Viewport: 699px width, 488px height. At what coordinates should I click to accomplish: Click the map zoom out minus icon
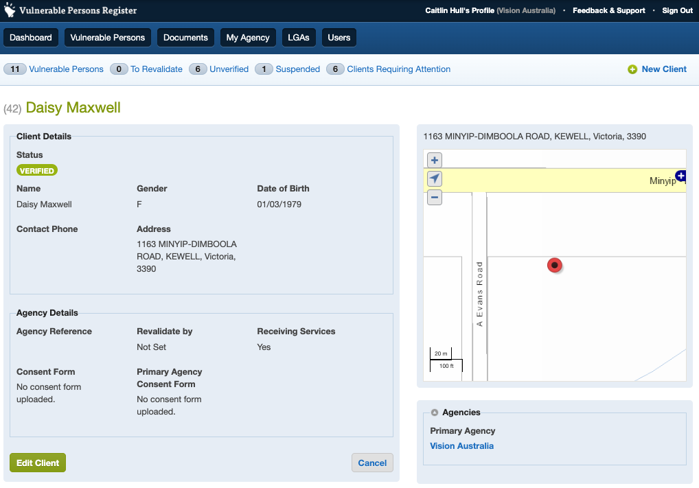point(434,198)
